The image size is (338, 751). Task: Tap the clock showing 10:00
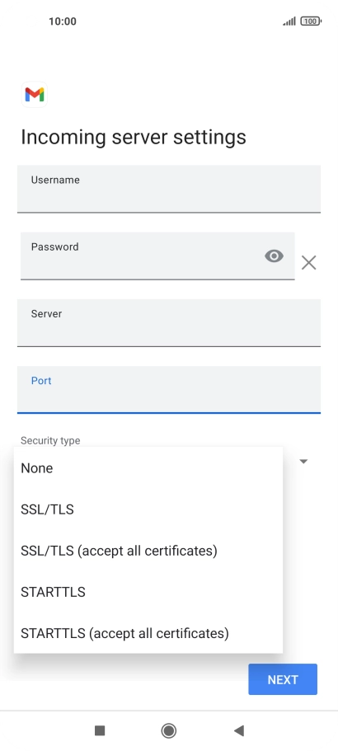point(62,21)
